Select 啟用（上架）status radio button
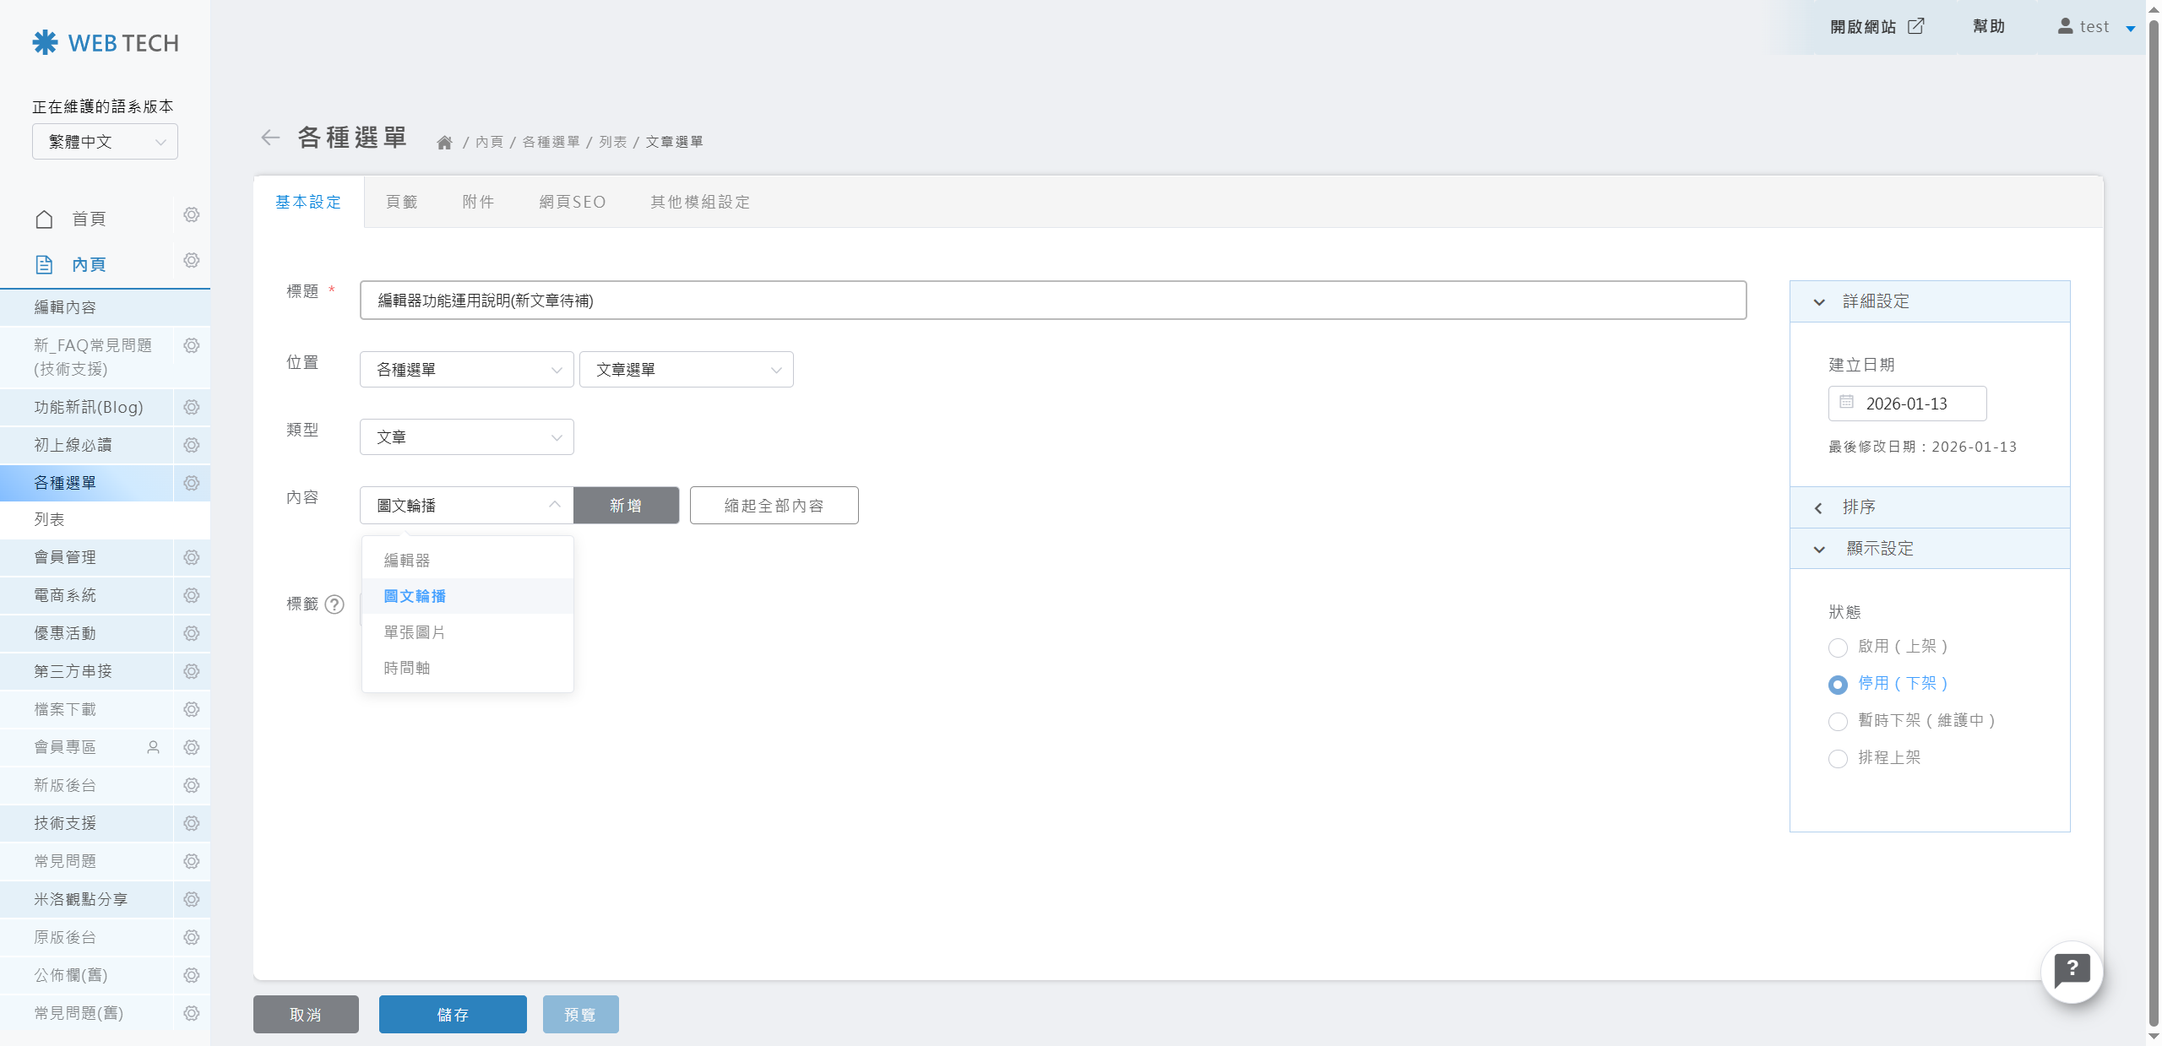 coord(1838,648)
